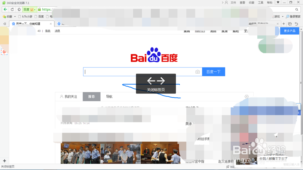This screenshot has height=170, width=303.
Task: Restore closed tab with undo arrow icon
Action: click(x=296, y=24)
